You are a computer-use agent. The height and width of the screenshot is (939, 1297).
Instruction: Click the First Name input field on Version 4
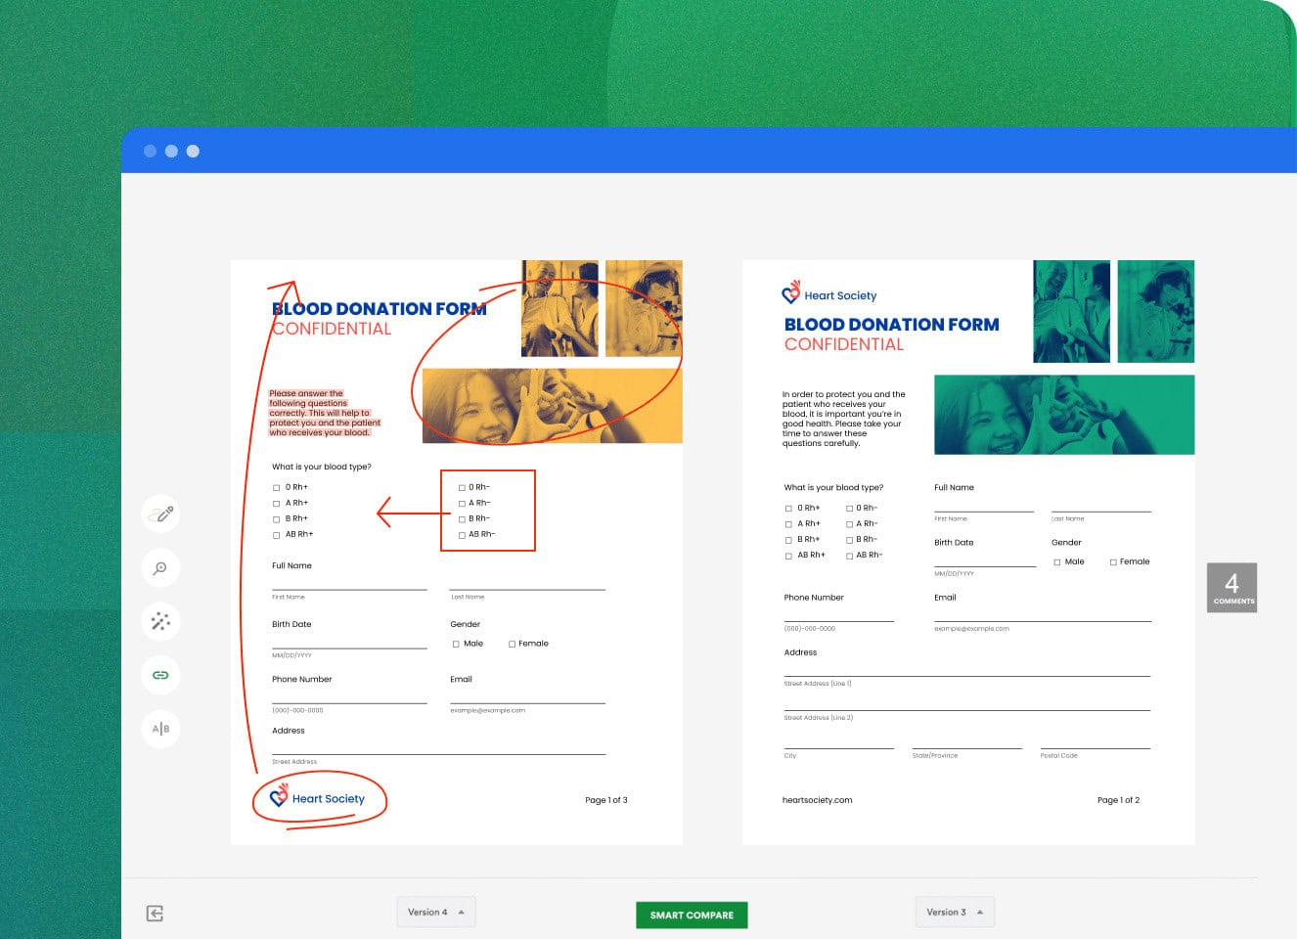(349, 587)
